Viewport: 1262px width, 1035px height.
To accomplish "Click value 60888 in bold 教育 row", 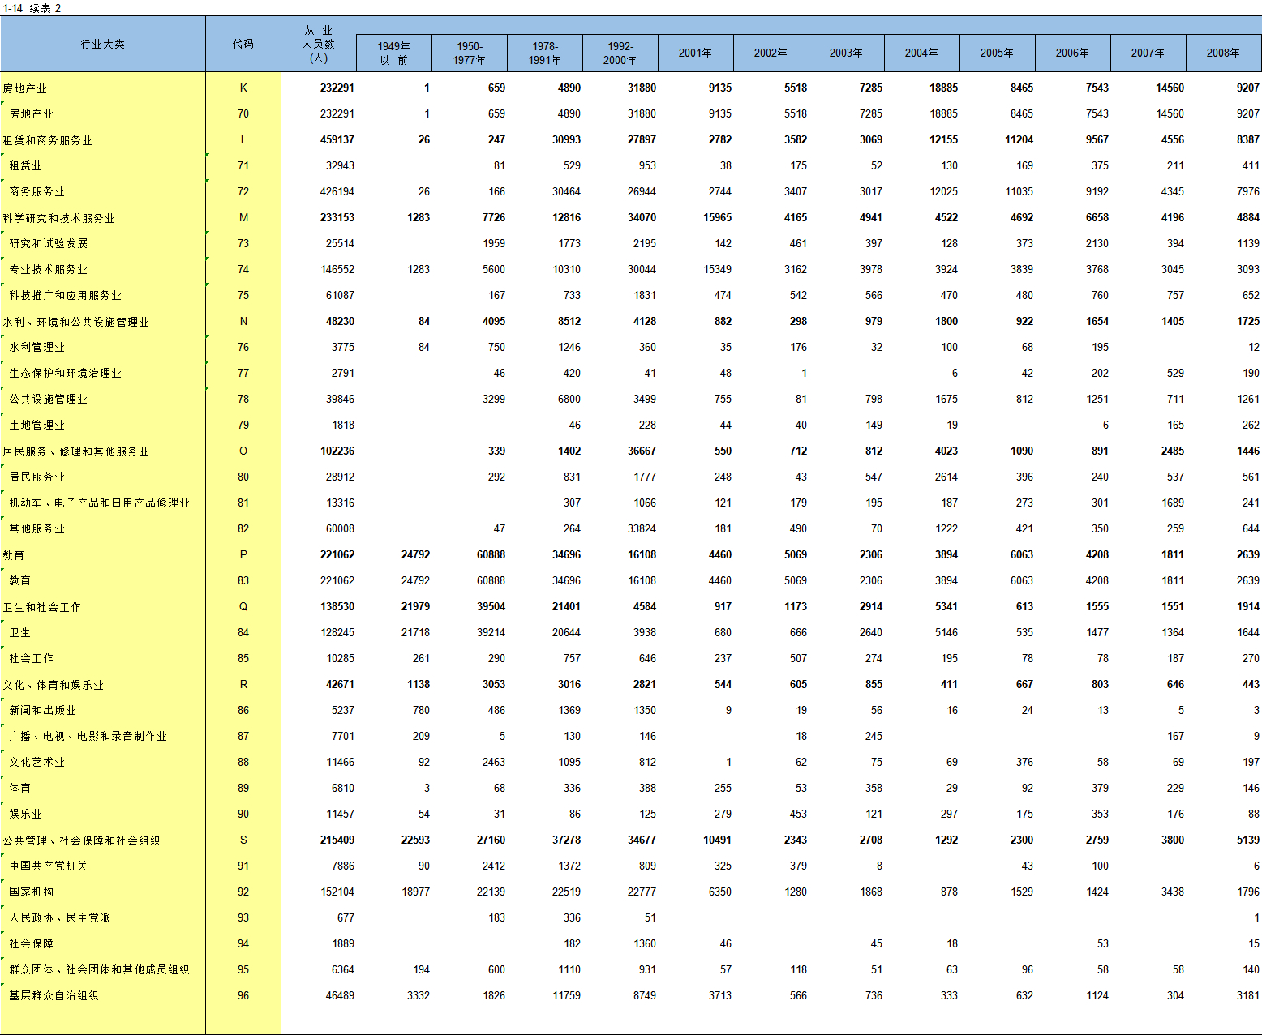I will point(491,554).
